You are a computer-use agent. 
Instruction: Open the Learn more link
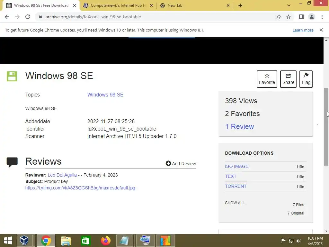click(303, 30)
